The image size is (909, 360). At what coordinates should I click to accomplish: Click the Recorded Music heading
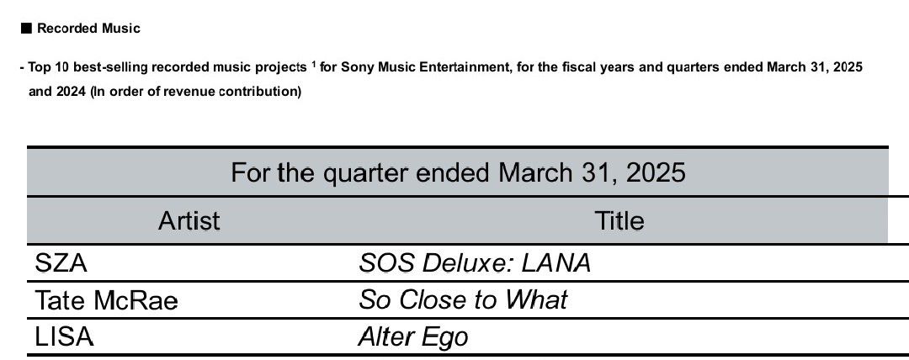88,29
